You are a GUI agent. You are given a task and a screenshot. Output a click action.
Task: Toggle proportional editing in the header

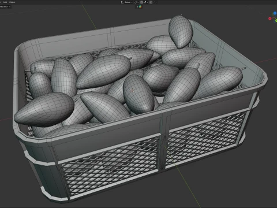click(151, 2)
